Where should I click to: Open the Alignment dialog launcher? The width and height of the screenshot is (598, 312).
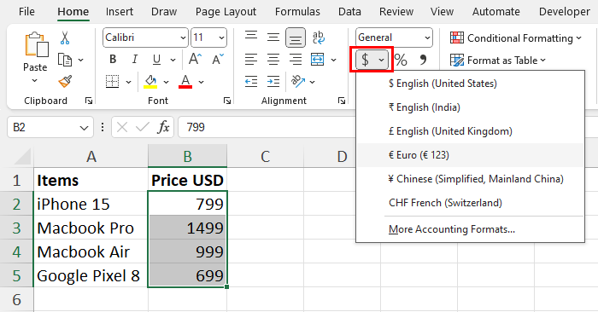point(342,101)
